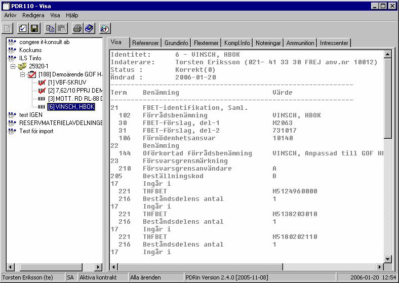This screenshot has height=283, width=399.
Task: Select tree item ILS Tinfo
Action: pos(30,58)
